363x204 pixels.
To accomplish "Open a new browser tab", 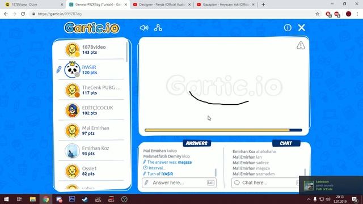I will tap(263, 5).
